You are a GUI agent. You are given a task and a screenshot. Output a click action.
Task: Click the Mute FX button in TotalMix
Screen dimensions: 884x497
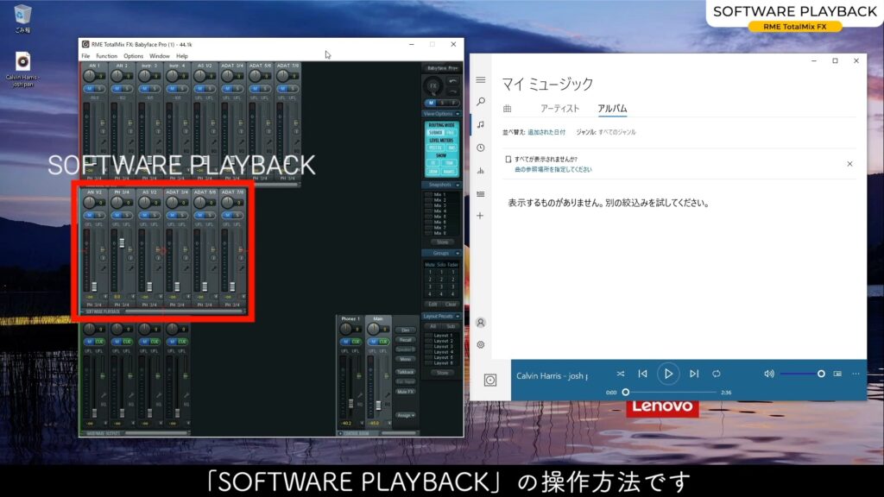pos(406,392)
